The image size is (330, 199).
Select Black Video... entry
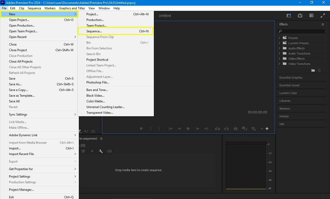click(x=116, y=96)
